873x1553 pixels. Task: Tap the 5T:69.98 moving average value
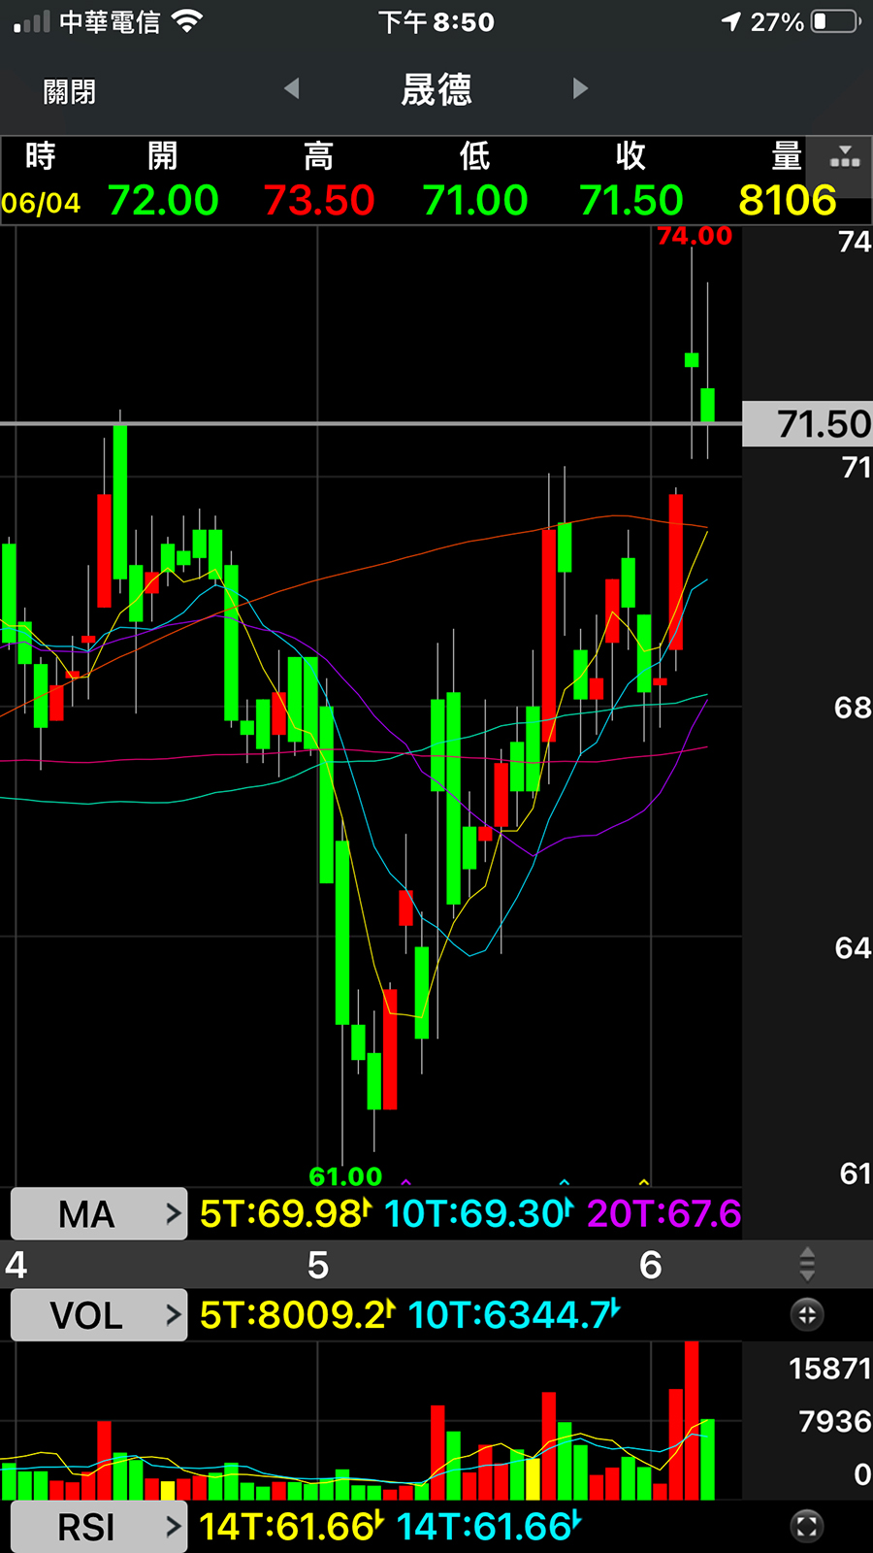(285, 1213)
